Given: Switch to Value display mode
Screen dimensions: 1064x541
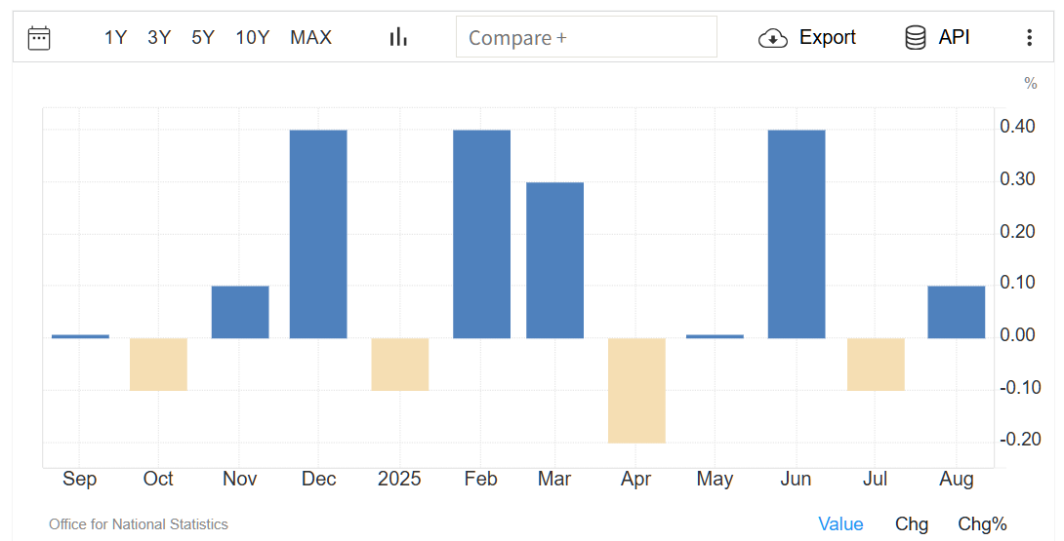Looking at the screenshot, I should (840, 524).
